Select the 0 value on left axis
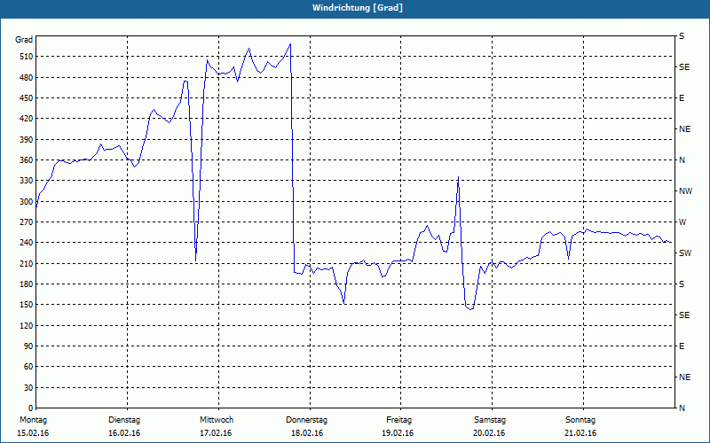This screenshot has height=443, width=710. click(30, 408)
